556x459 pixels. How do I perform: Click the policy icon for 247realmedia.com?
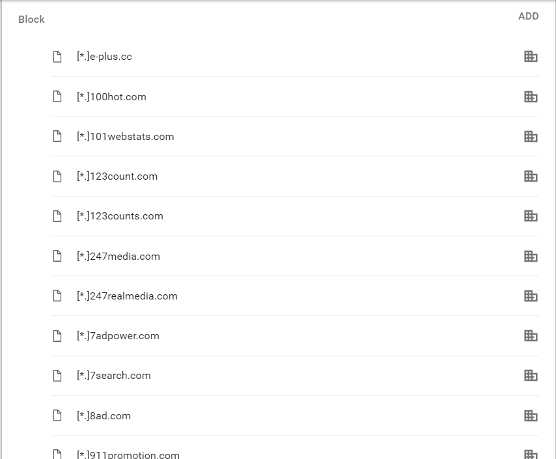531,296
